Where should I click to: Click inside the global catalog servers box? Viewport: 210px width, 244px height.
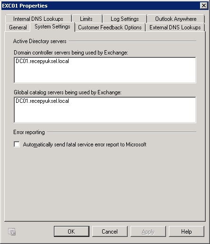(105, 110)
